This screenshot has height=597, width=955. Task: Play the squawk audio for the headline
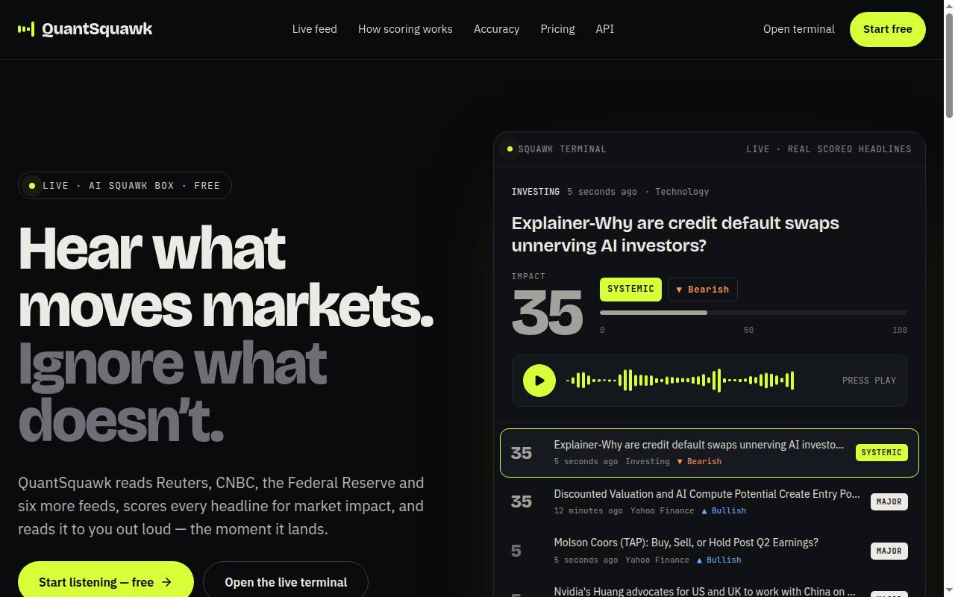click(x=539, y=381)
